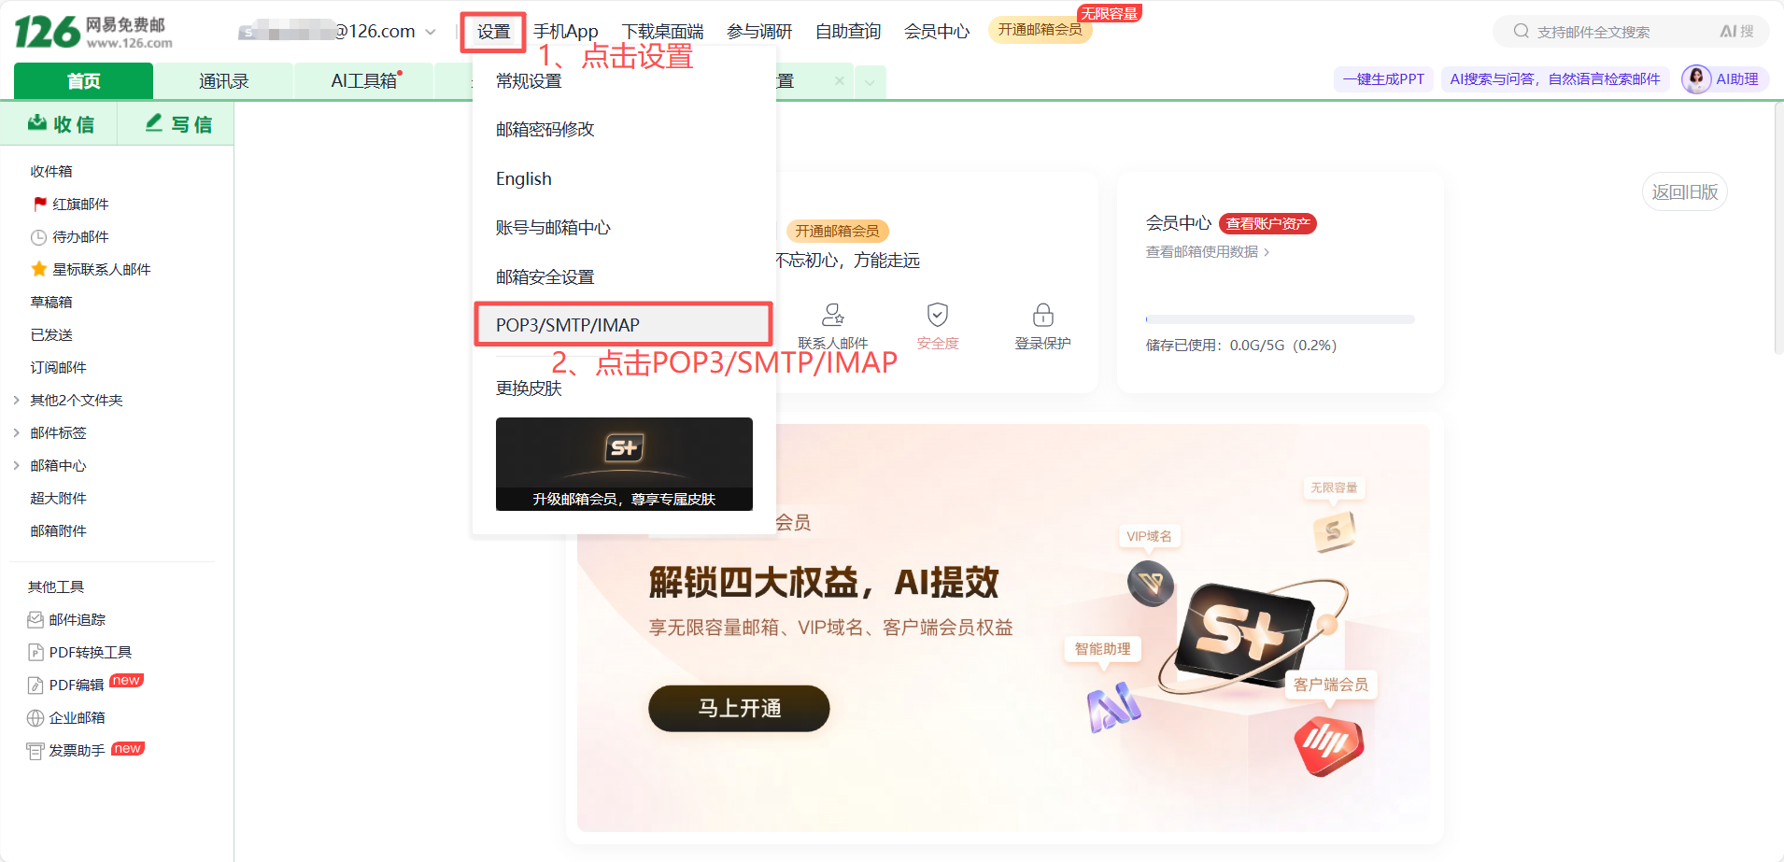This screenshot has width=1784, height=862.
Task: Click the 邮件追踪 envelope icon
Action: pyautogui.click(x=35, y=619)
